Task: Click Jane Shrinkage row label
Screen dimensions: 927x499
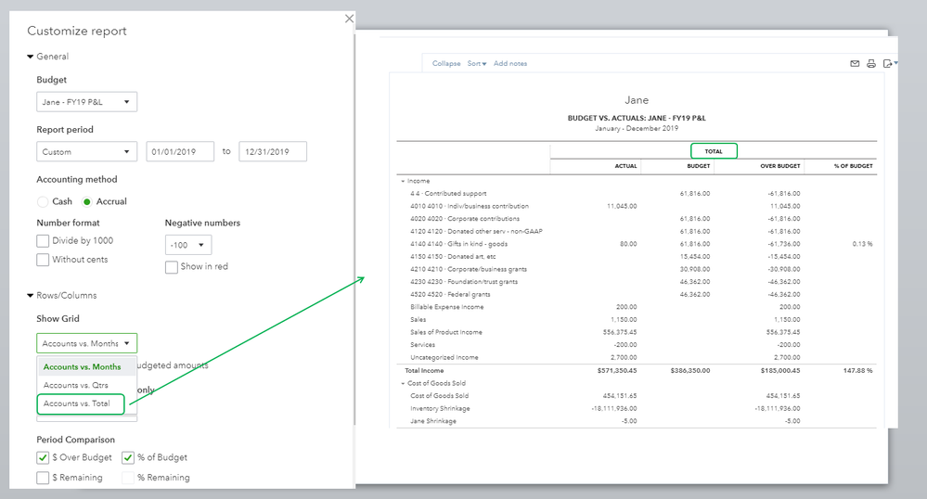Action: [433, 421]
